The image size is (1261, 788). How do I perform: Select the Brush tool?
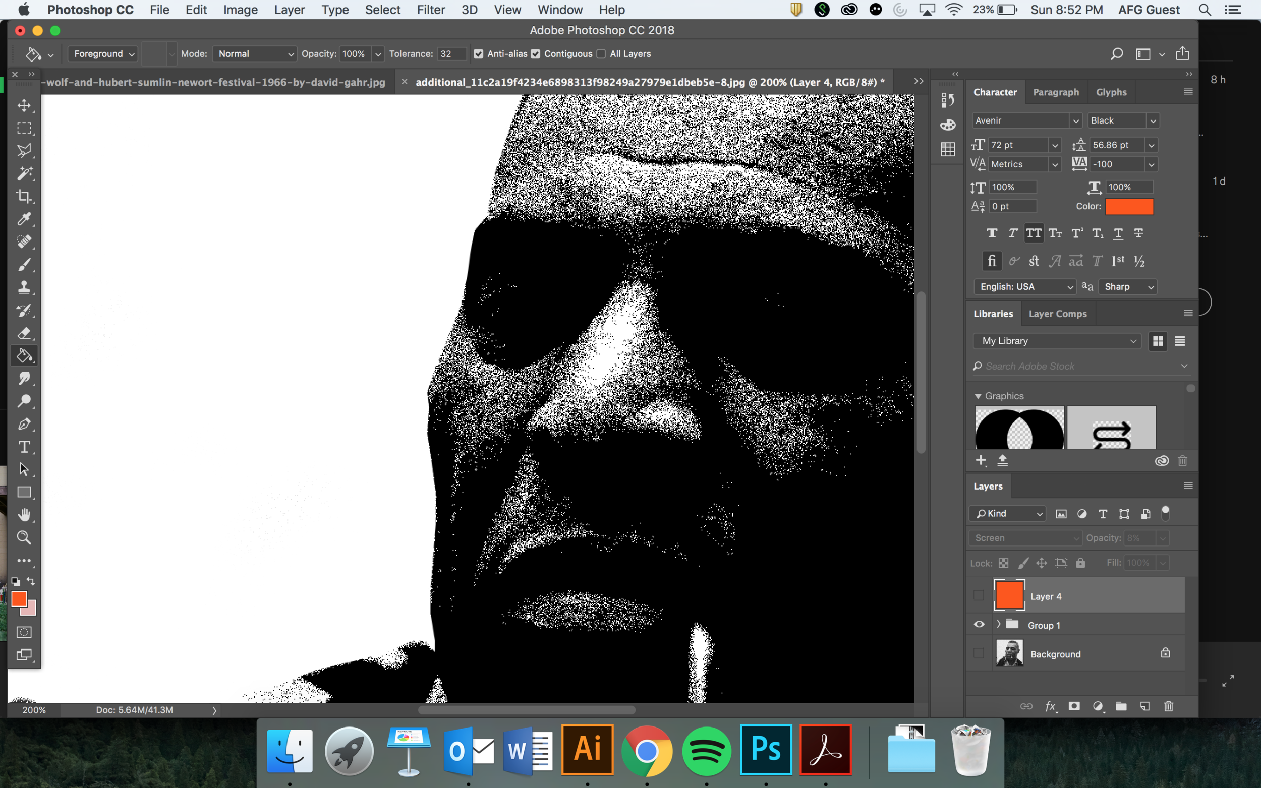pyautogui.click(x=24, y=264)
